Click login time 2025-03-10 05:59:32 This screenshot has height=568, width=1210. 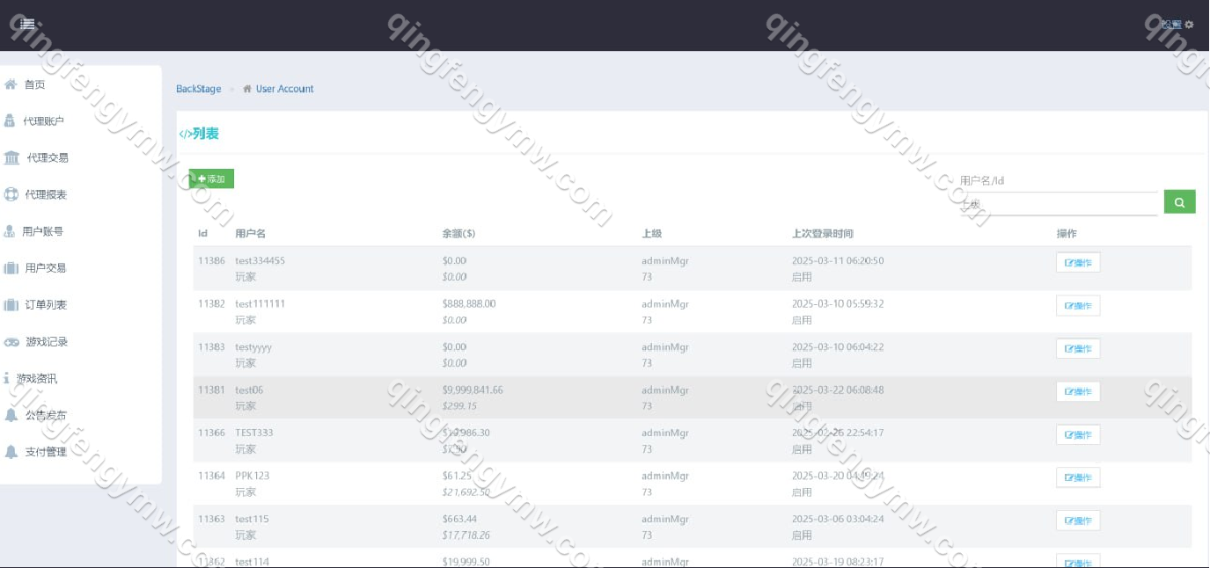pyautogui.click(x=838, y=304)
